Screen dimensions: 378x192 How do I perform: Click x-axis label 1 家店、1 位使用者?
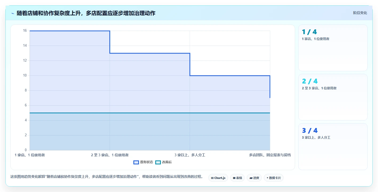pos(30,155)
